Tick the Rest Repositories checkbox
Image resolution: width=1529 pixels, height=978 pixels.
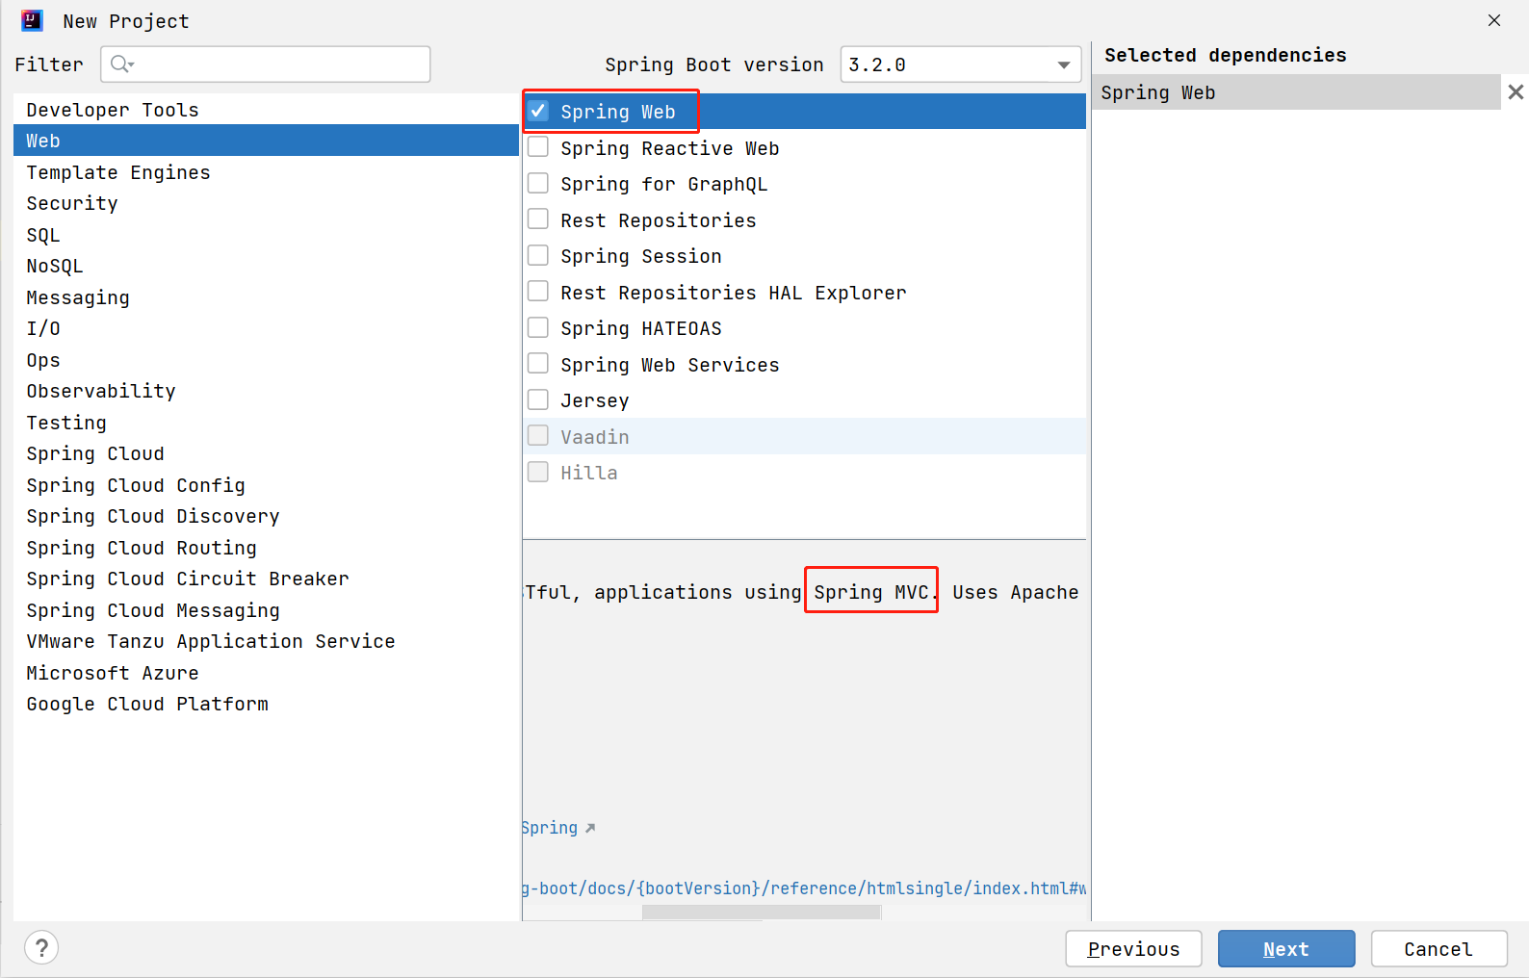538,219
